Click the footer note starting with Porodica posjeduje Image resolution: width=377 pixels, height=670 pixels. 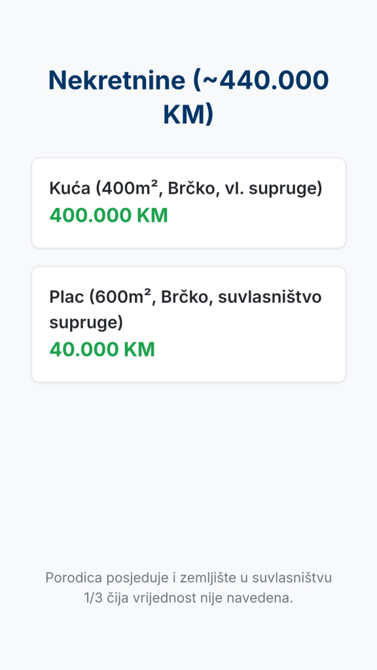coord(188,588)
